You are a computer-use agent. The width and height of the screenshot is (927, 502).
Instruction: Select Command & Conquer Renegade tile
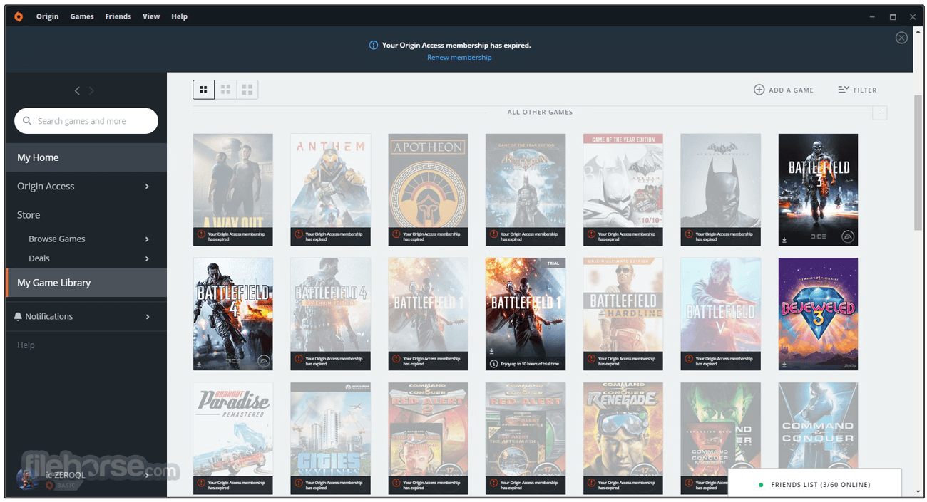click(623, 439)
